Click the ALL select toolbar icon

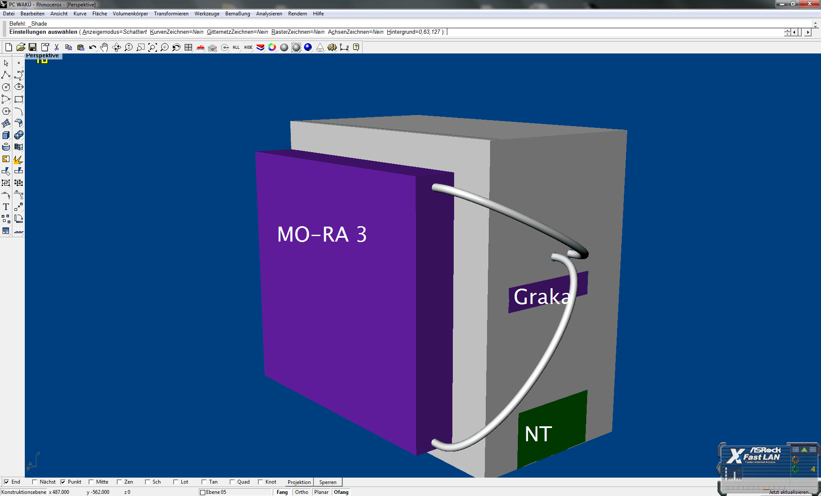[236, 47]
